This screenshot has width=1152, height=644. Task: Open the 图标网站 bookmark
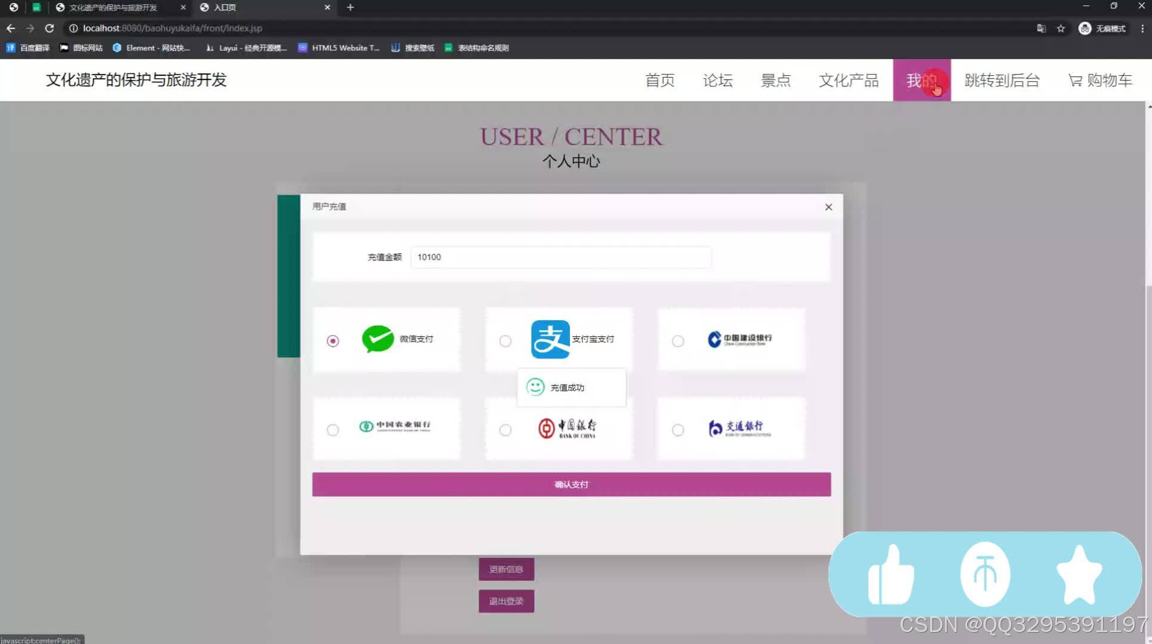(82, 48)
